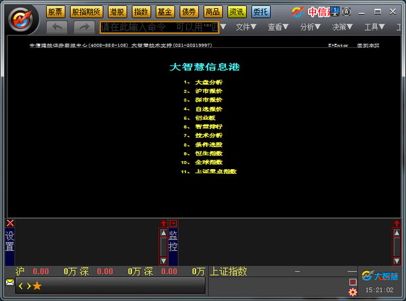This screenshot has width=406, height=301.
Task: Click the 上证指数 status label
Action: [x=228, y=271]
